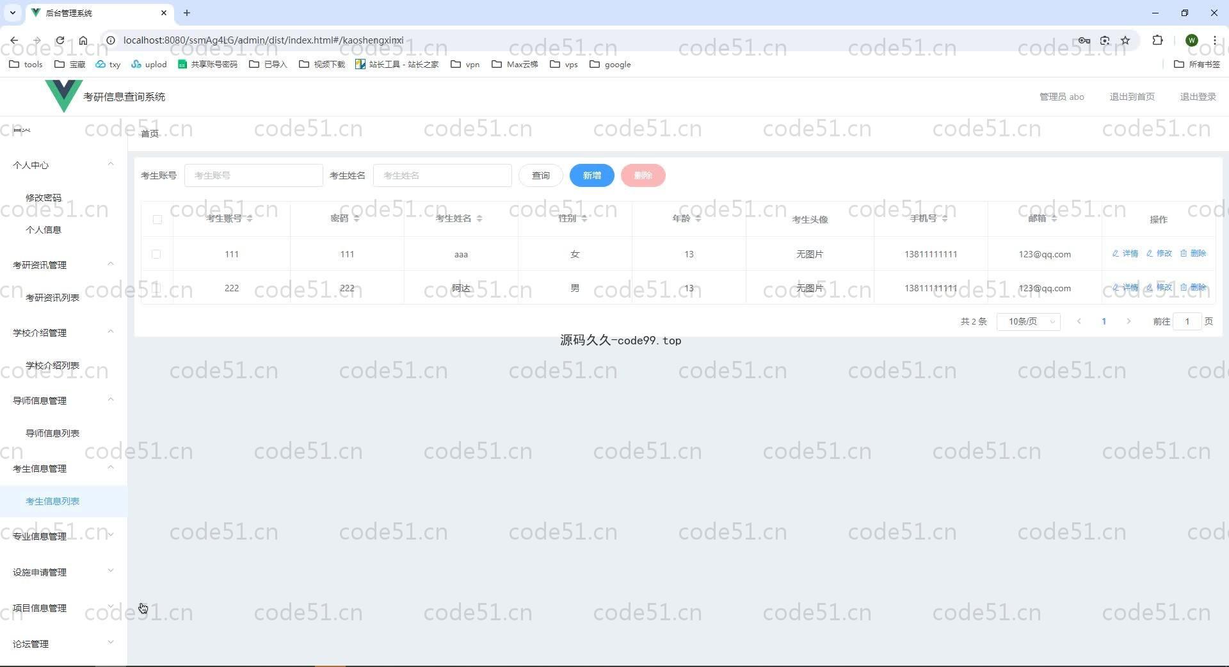The image size is (1229, 667).
Task: Open browser home page icon
Action: [x=83, y=40]
